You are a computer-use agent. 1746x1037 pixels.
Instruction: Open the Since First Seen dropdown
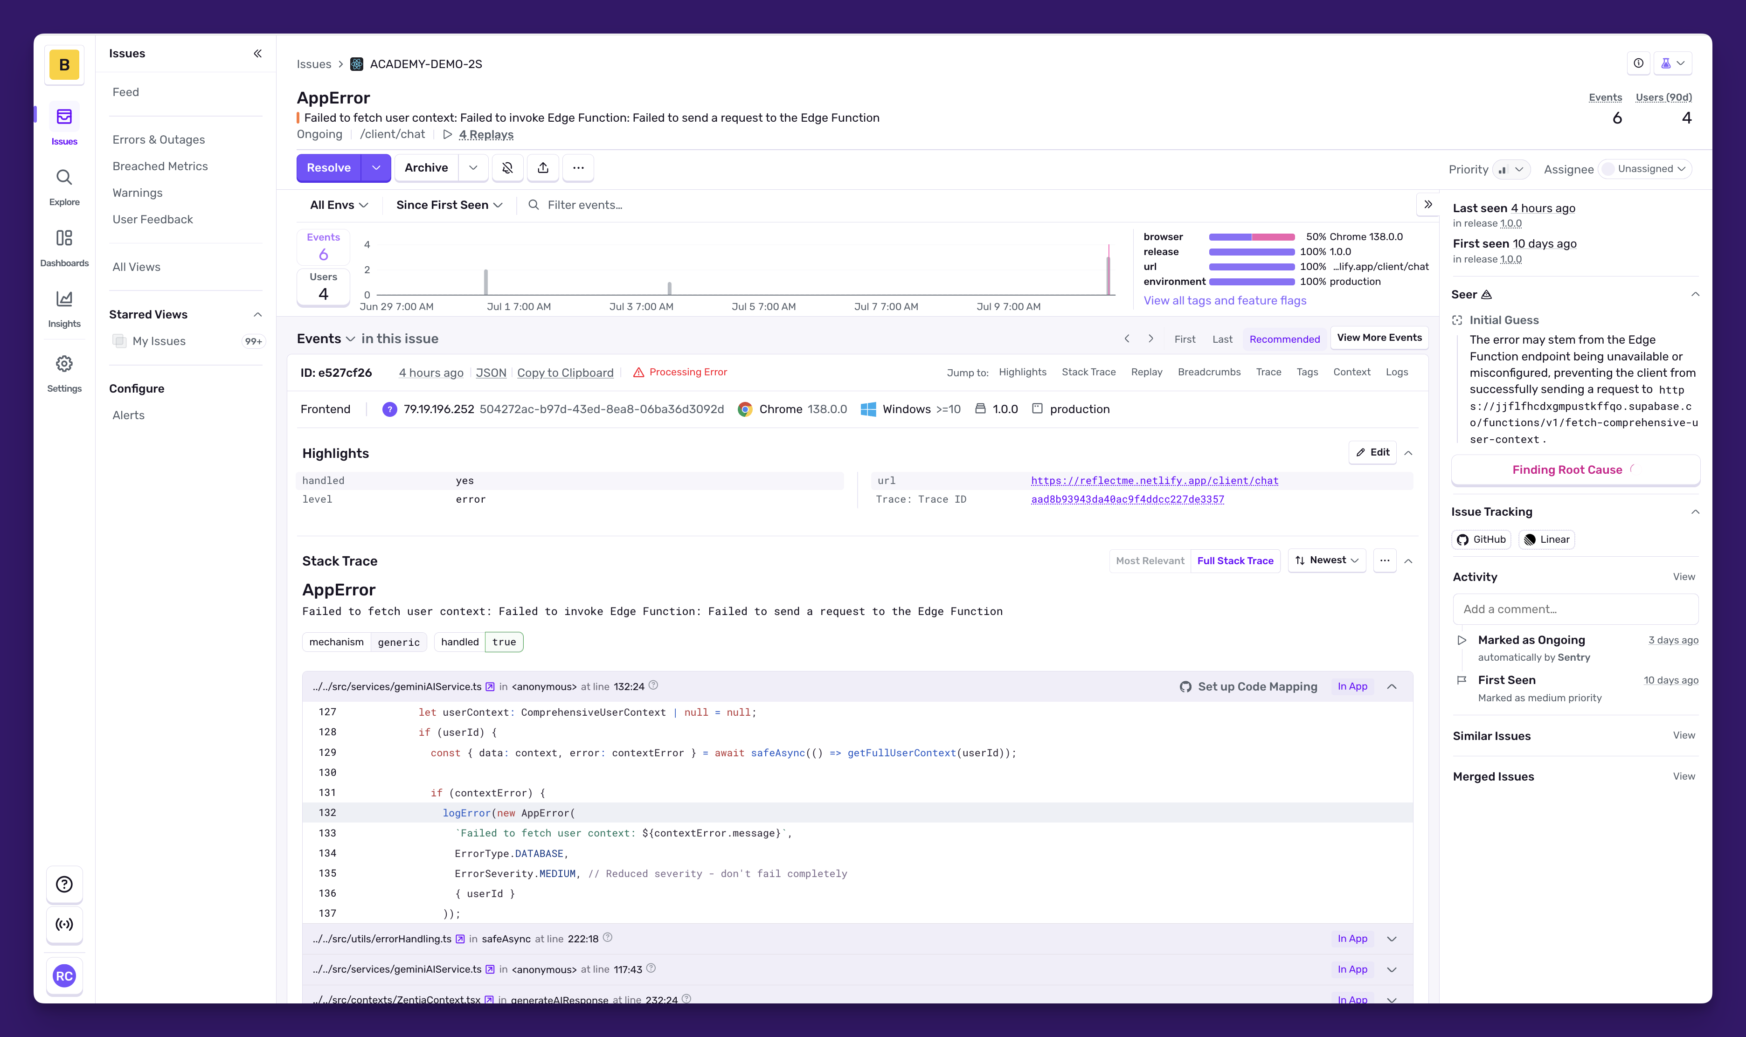point(449,205)
